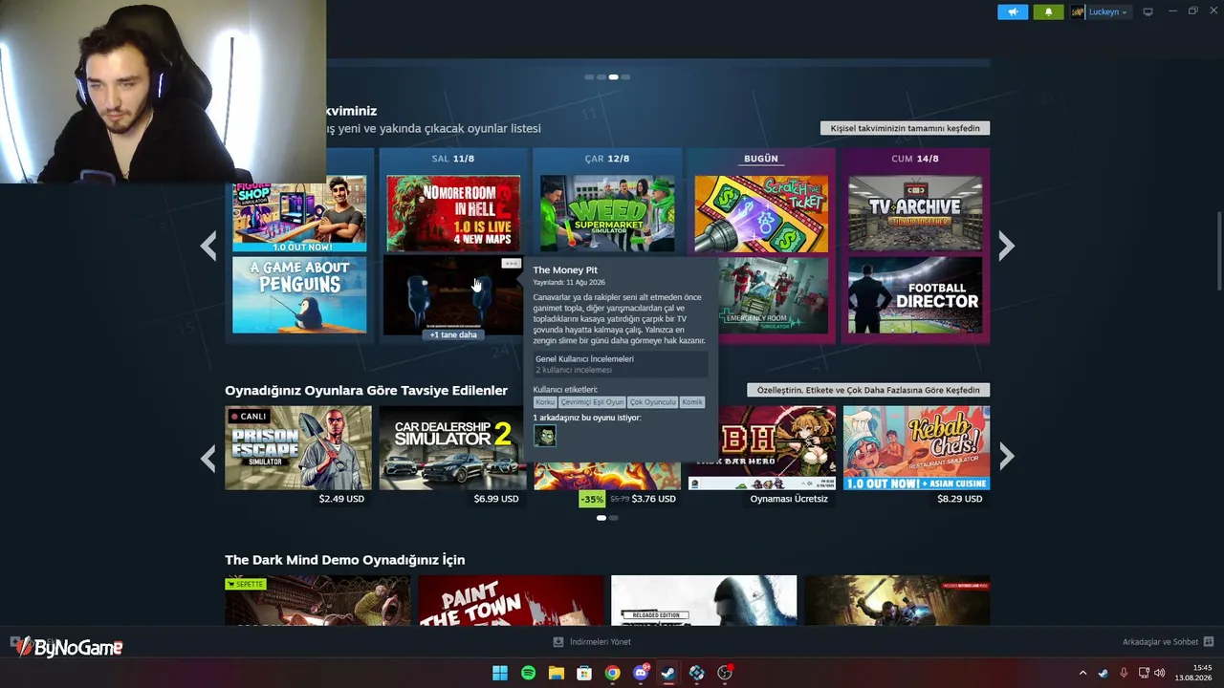
Task: Click 'Genel Kullanıcı İncelemeleri' review summary
Action: 621,364
